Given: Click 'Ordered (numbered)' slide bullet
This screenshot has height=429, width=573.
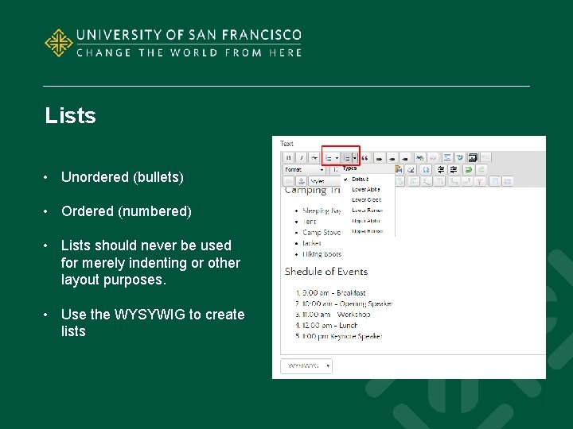Looking at the screenshot, I should pos(127,211).
